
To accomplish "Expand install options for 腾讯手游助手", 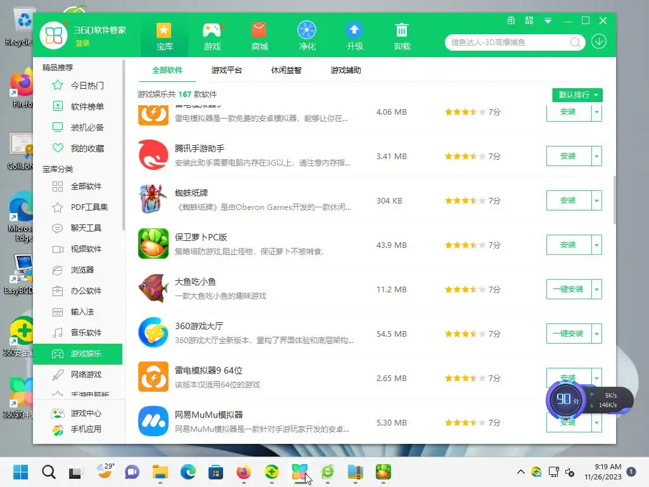I will click(x=596, y=156).
